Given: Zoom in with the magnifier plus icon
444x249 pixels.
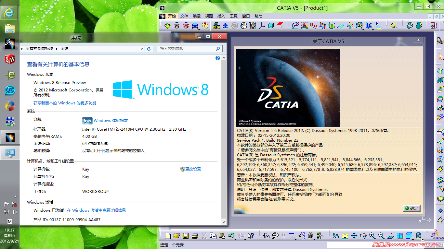Looking at the screenshot, I should click(x=372, y=236).
